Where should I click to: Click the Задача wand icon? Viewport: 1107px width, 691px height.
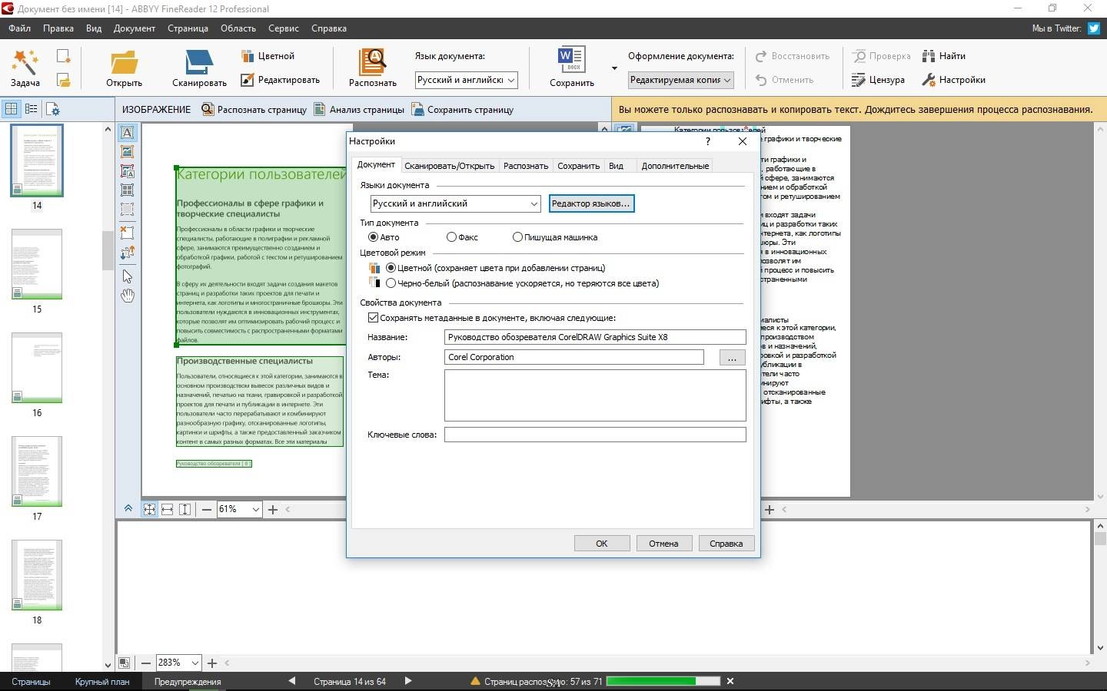pyautogui.click(x=25, y=61)
